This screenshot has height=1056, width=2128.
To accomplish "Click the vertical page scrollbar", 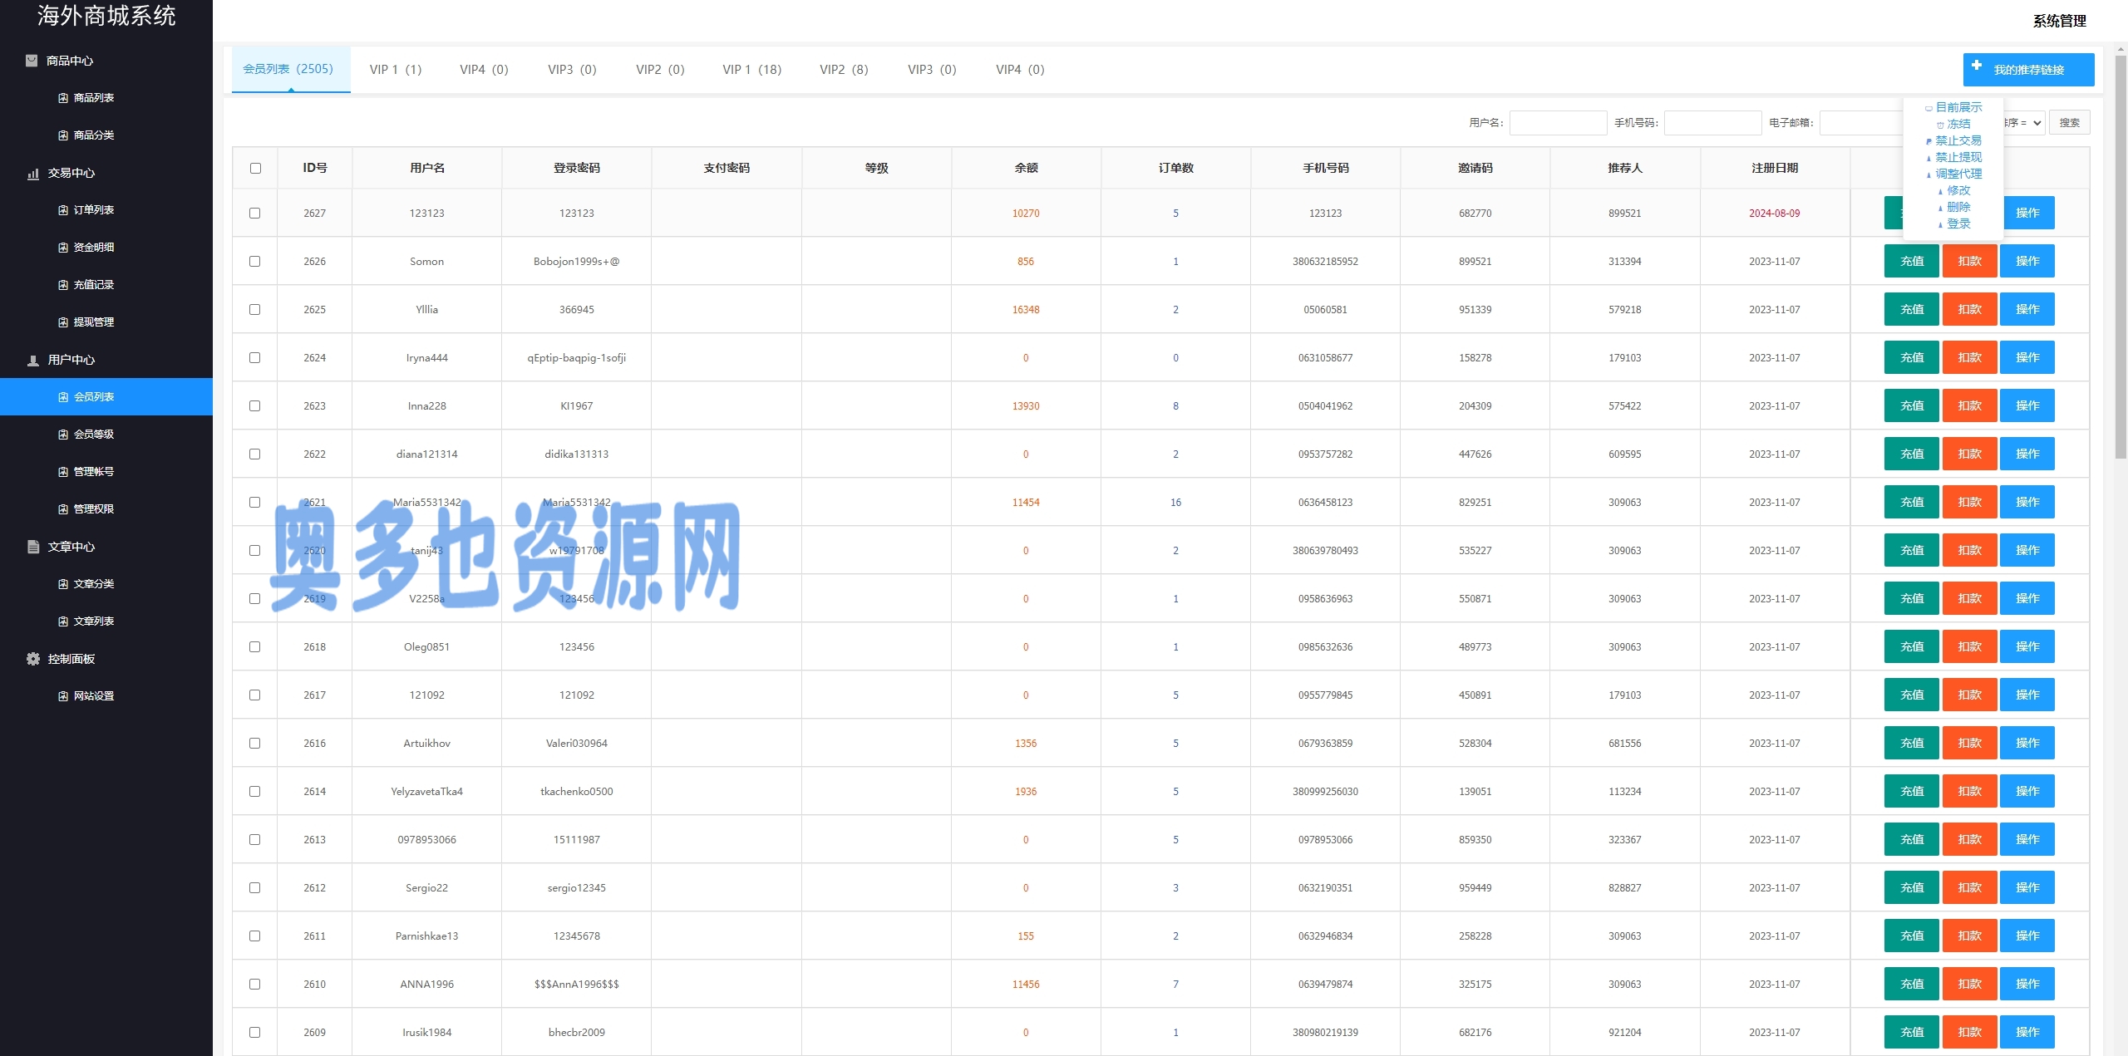I will [x=2120, y=258].
